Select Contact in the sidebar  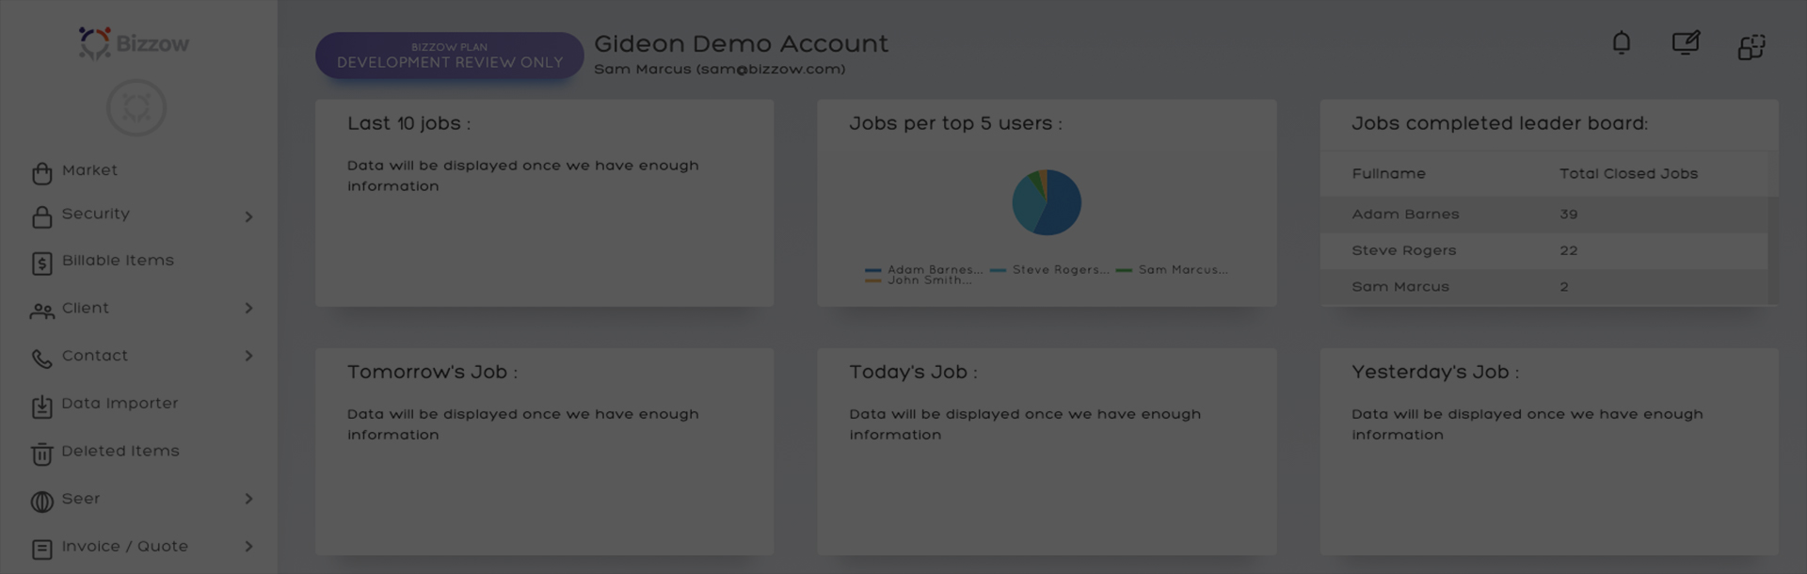click(x=94, y=356)
